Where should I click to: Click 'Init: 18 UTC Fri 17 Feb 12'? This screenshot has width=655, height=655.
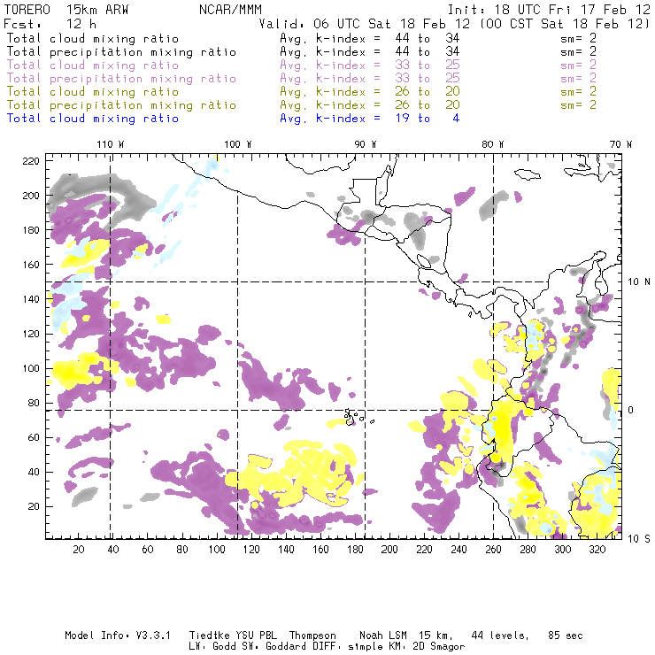[x=549, y=10]
